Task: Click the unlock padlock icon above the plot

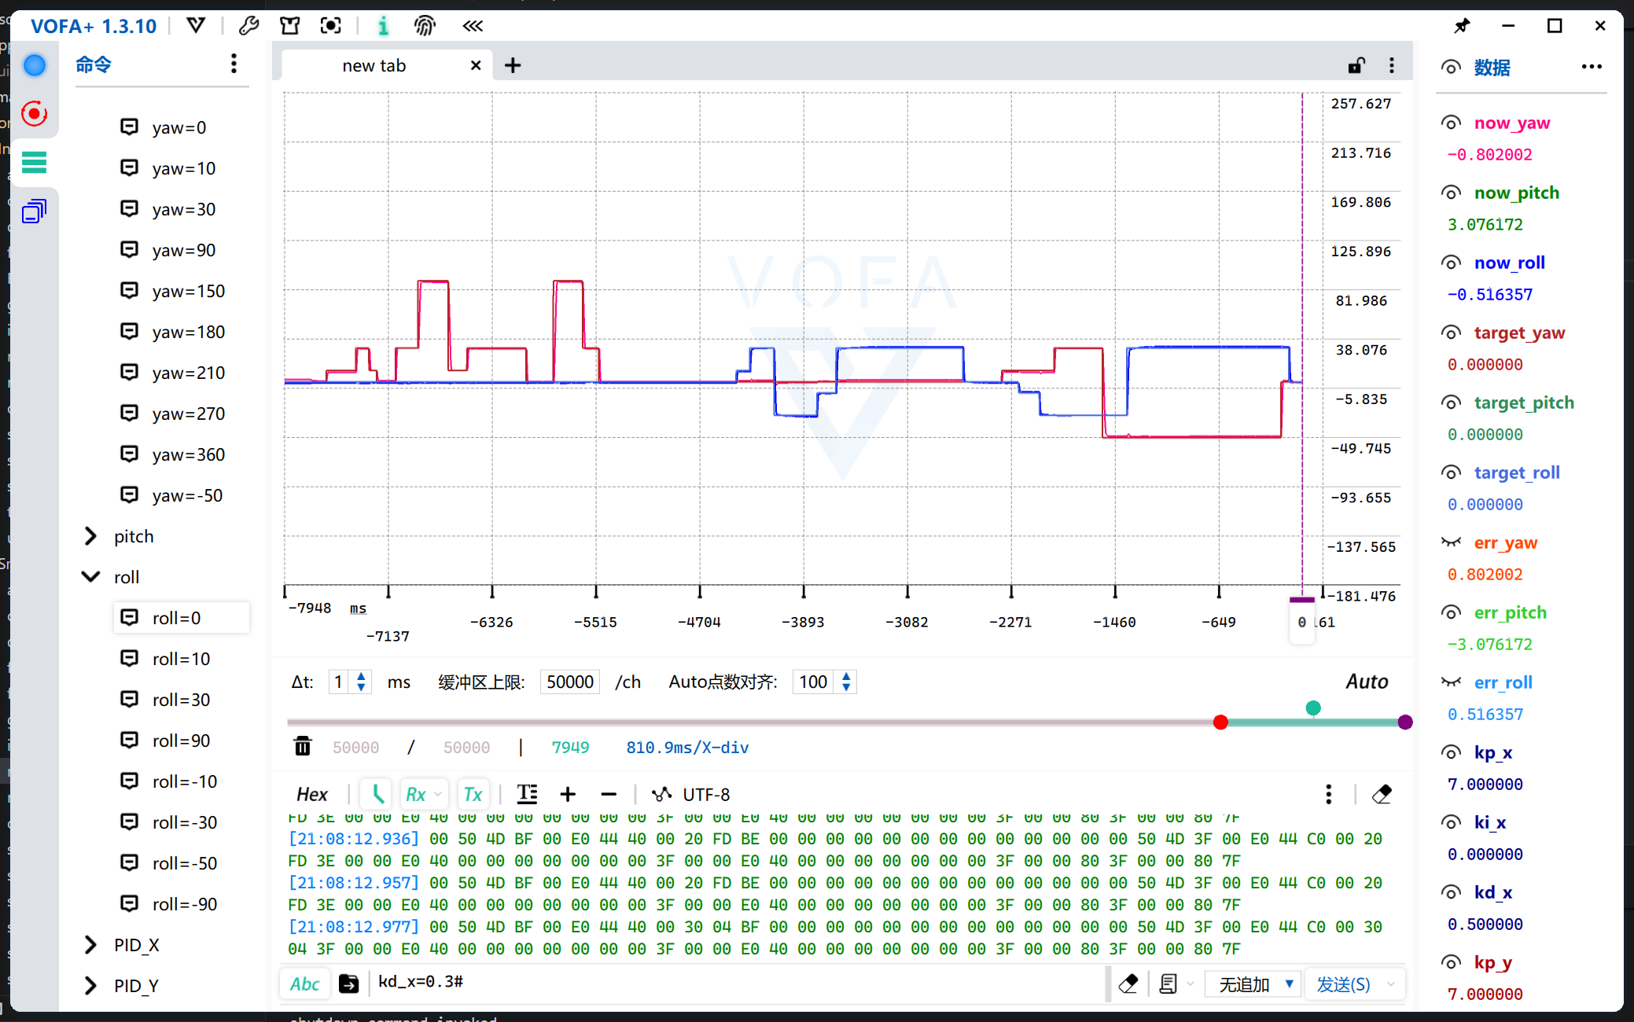Action: [x=1356, y=65]
